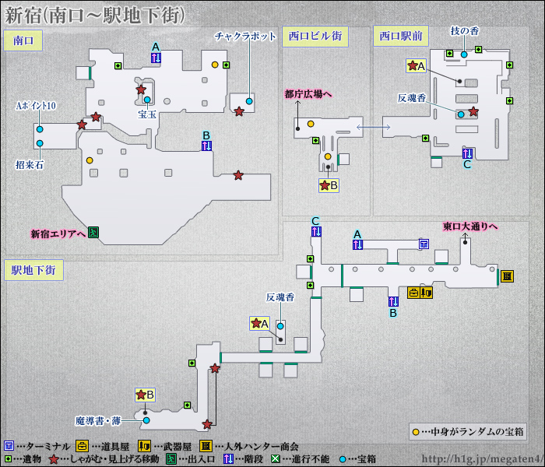Select the 南口 area label
This screenshot has height=467, width=545.
pos(23,40)
